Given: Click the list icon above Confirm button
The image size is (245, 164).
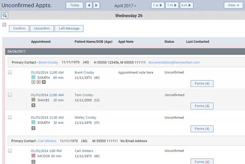Looking at the screenshot, I should tap(4, 25).
